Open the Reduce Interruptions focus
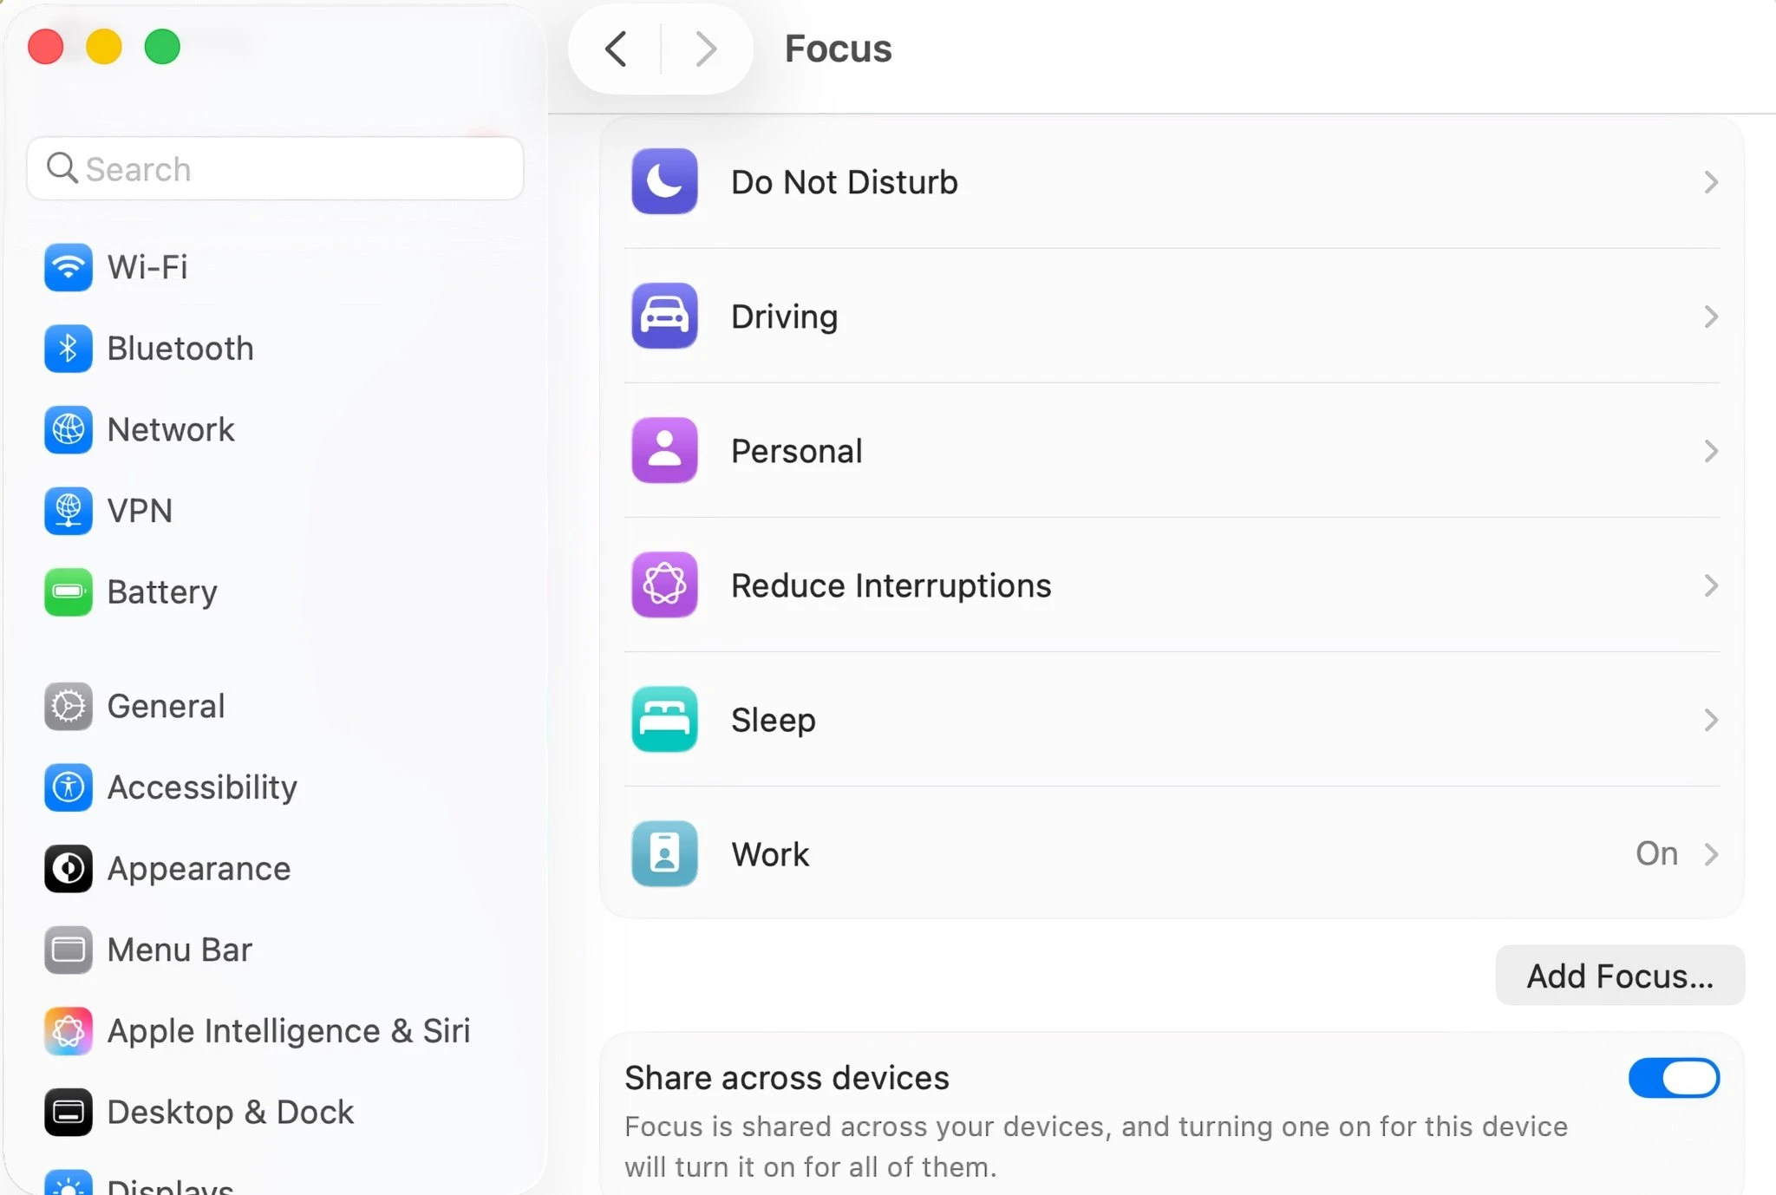This screenshot has width=1776, height=1195. 1172,585
